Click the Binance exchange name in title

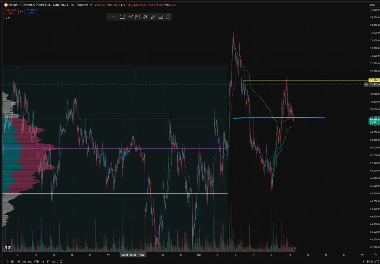click(x=82, y=5)
